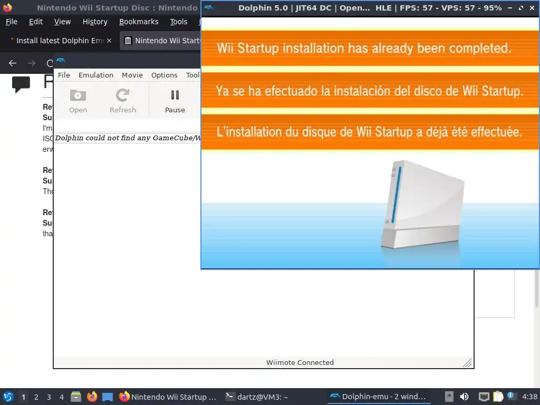Click the network monitor tray icon
The image size is (540, 405).
tap(484, 397)
